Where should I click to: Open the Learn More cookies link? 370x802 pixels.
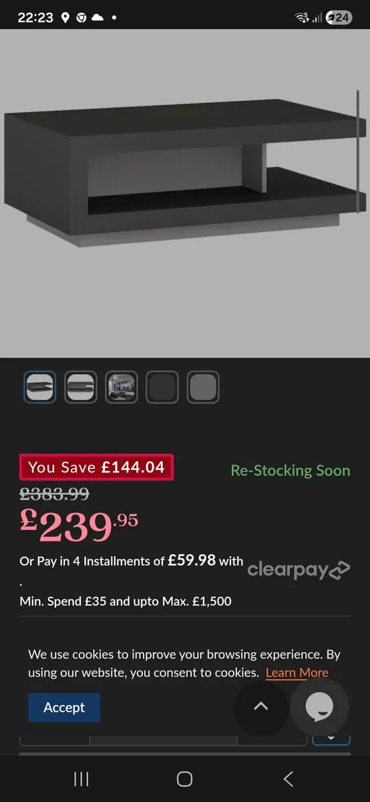[297, 673]
